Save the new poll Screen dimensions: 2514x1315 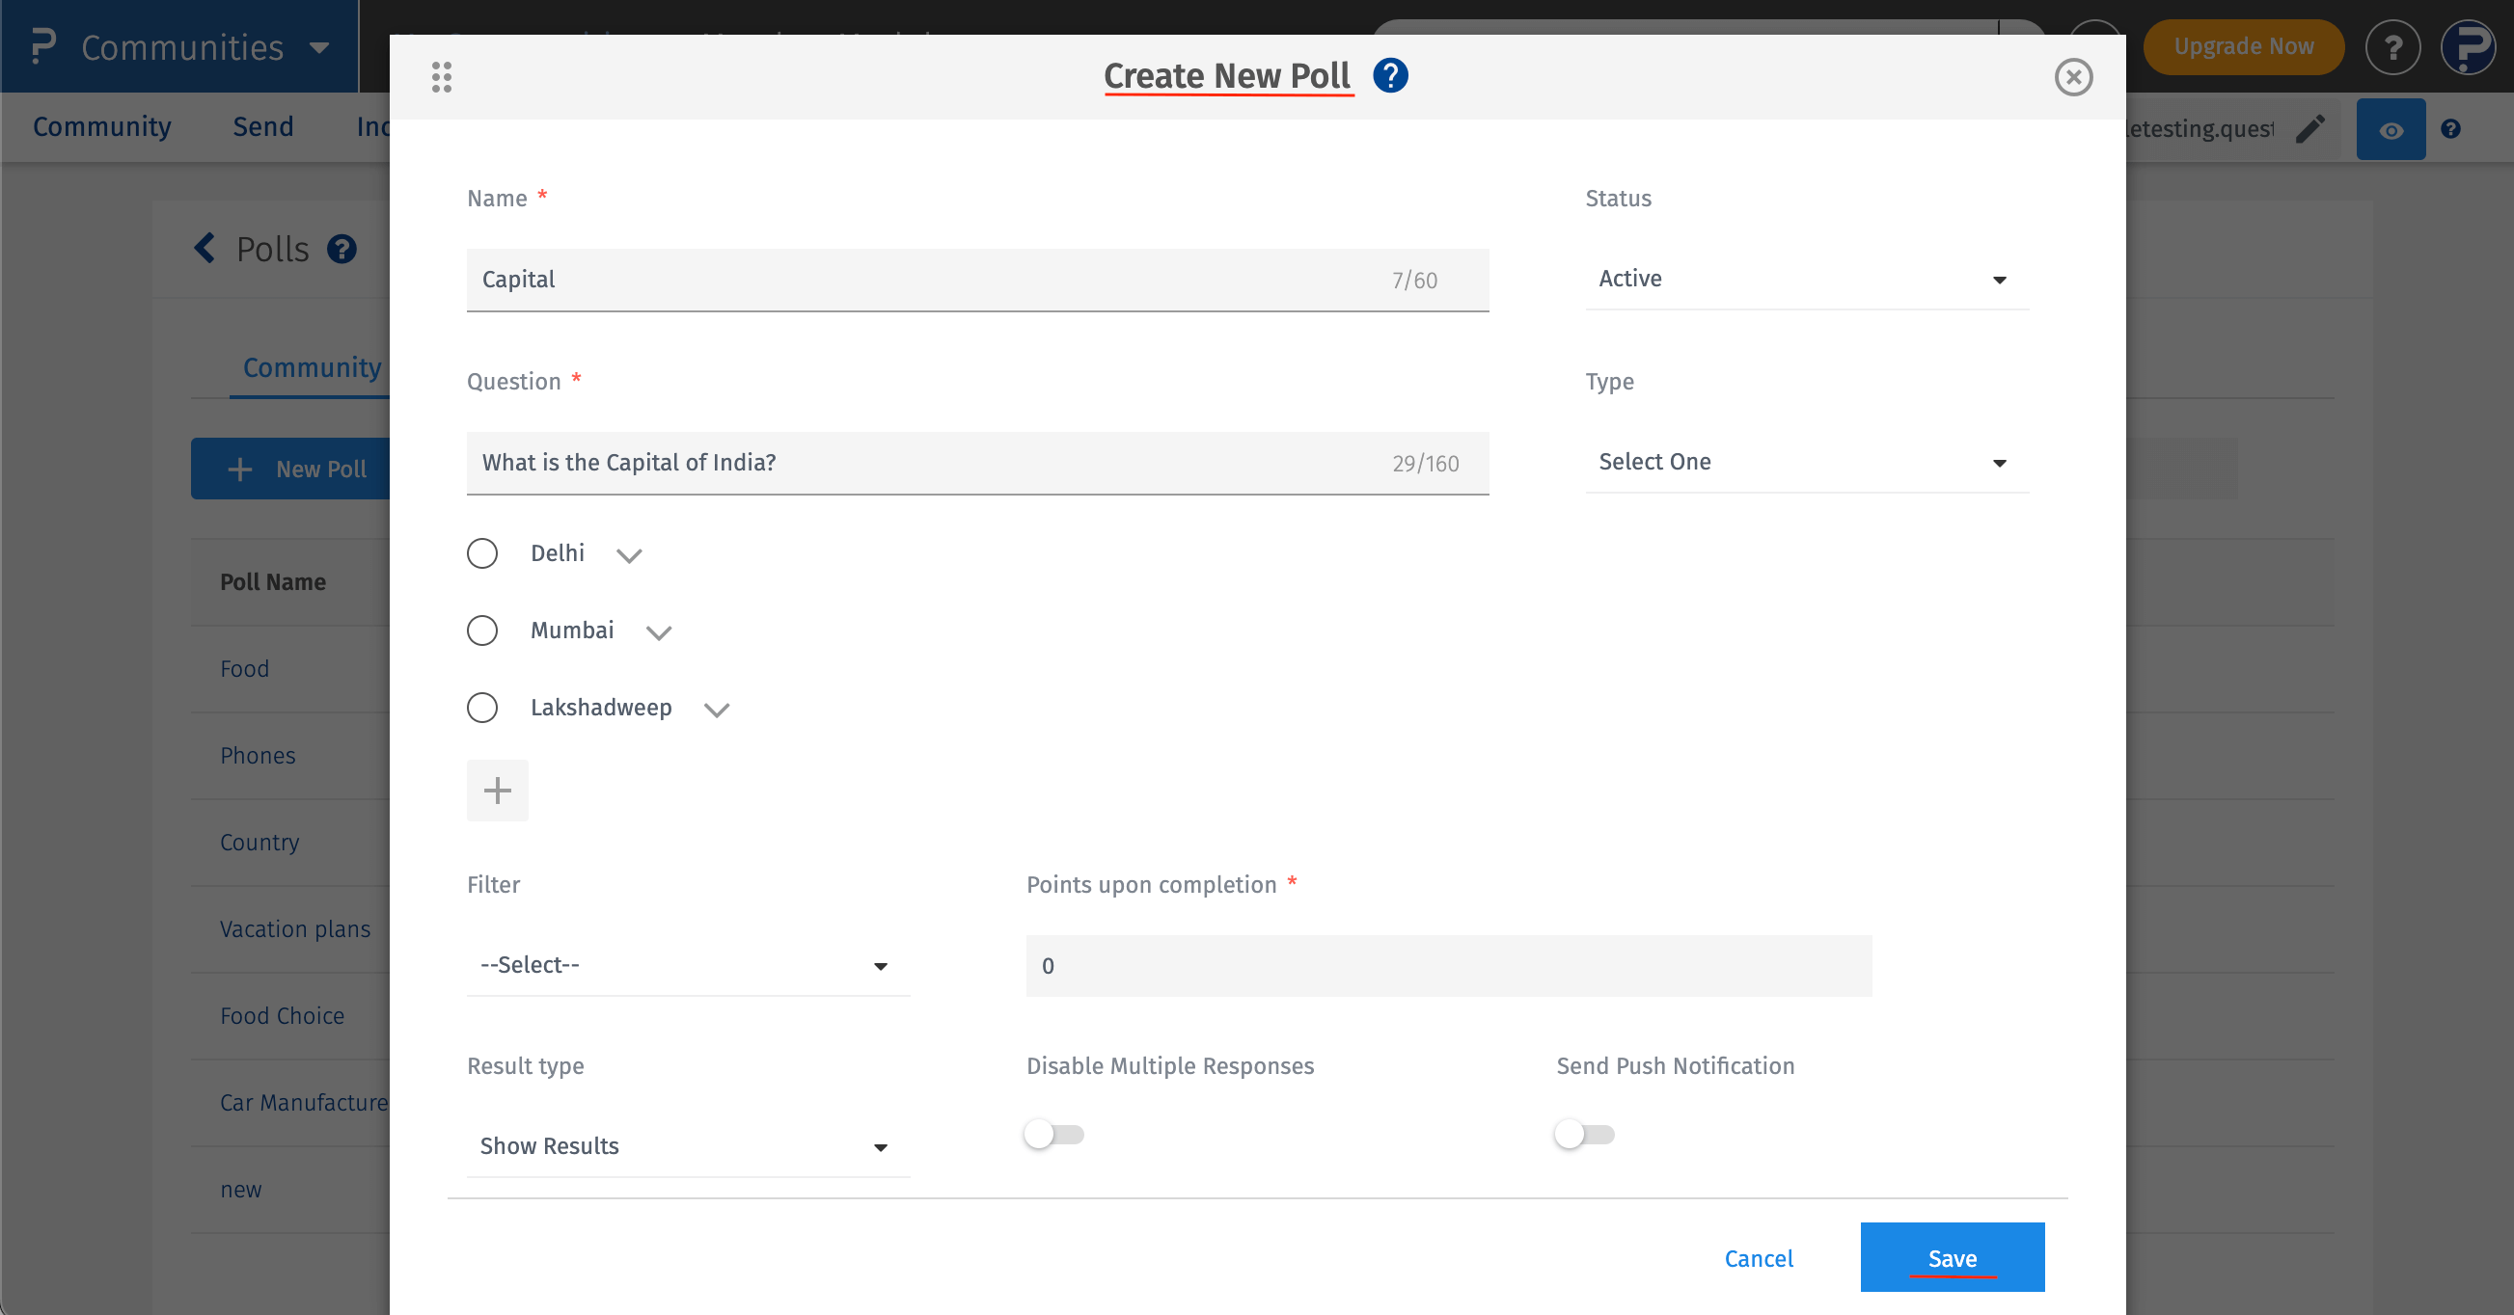1952,1257
